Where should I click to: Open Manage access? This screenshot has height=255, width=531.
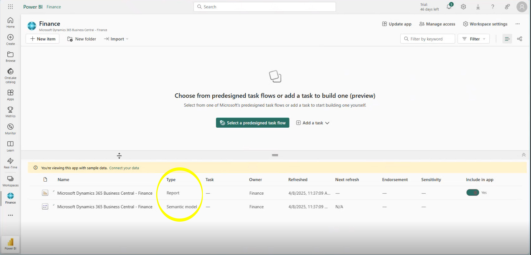pos(437,24)
